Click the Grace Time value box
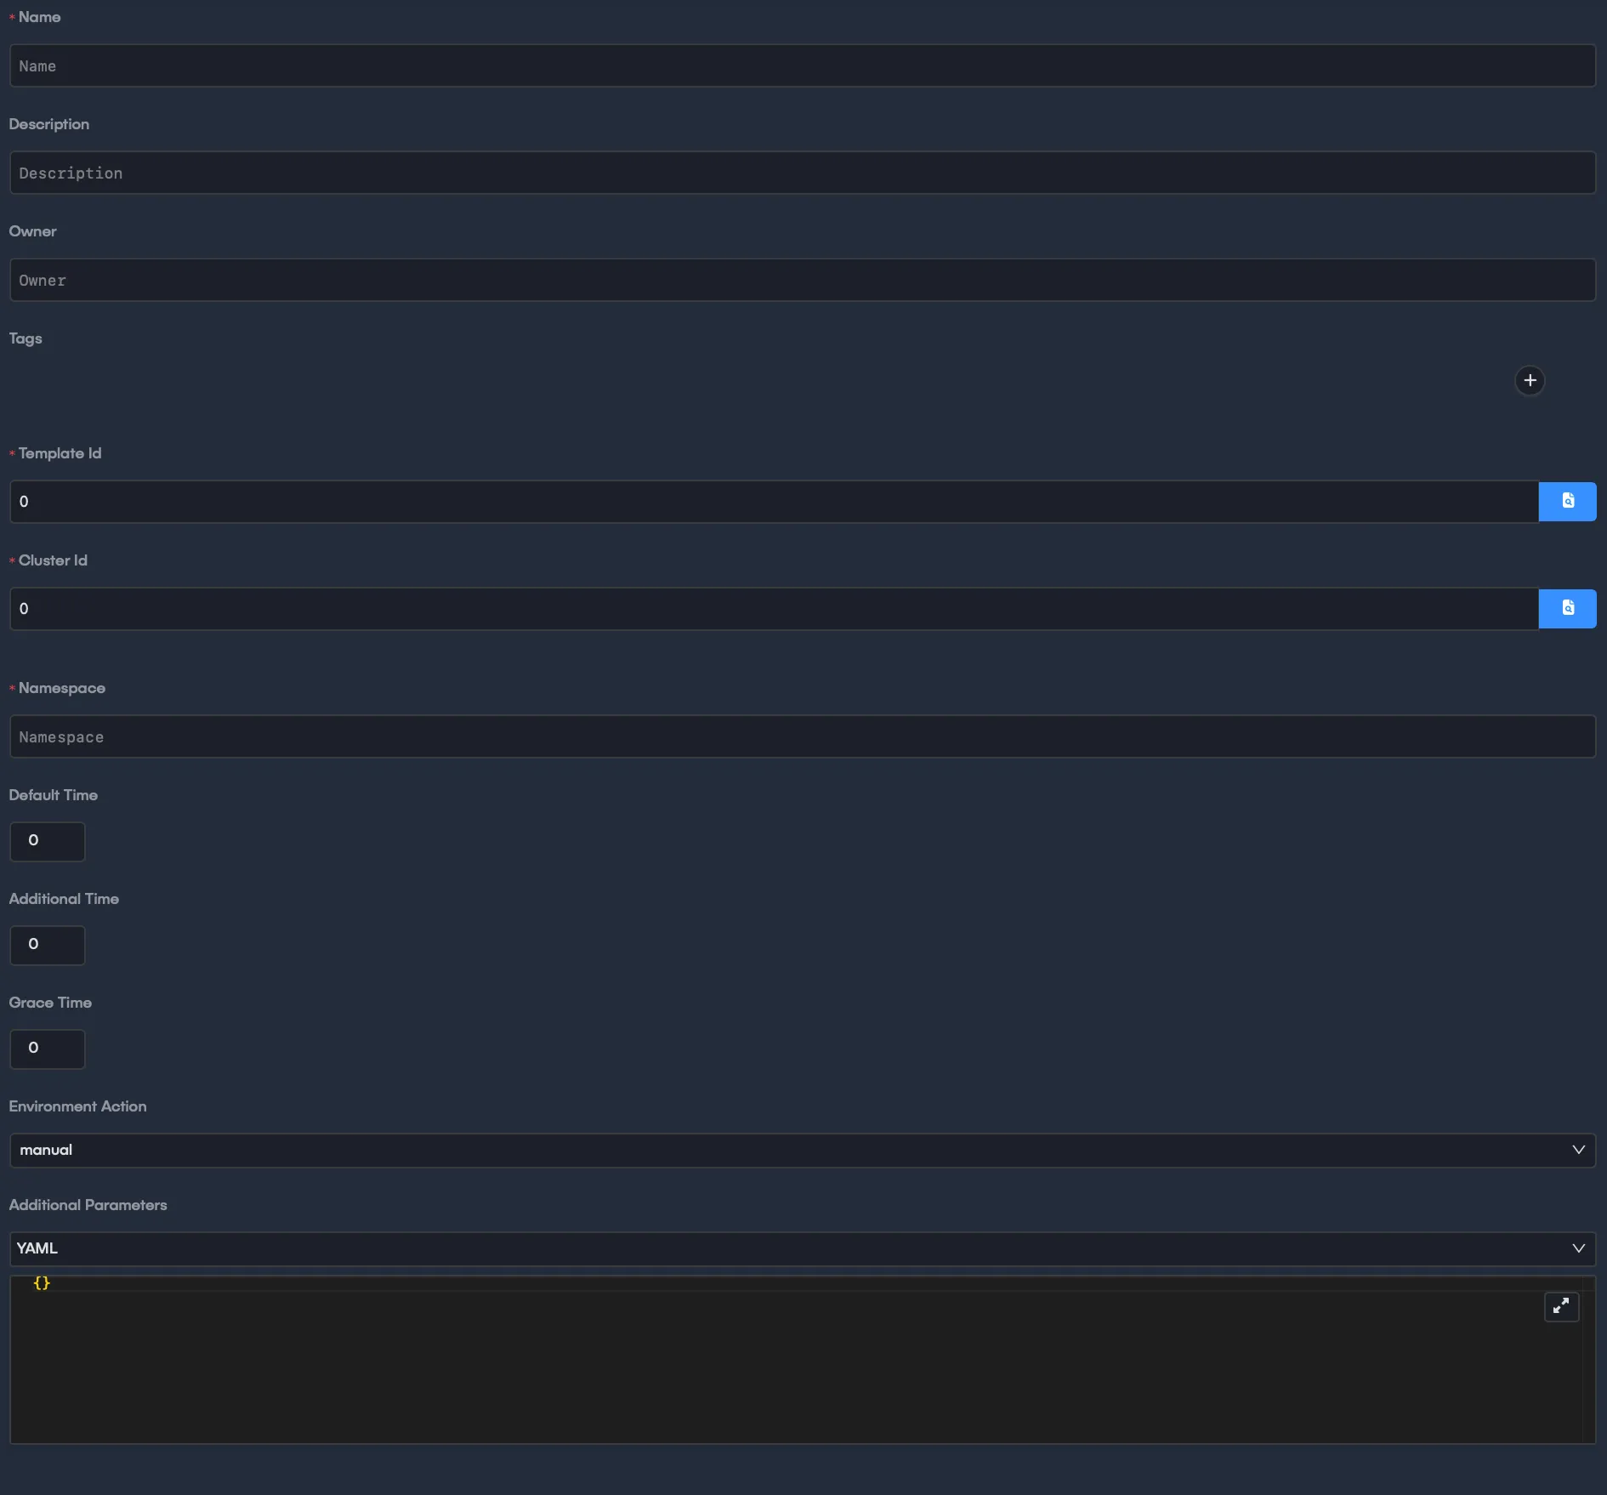Image resolution: width=1607 pixels, height=1495 pixels. (48, 1049)
